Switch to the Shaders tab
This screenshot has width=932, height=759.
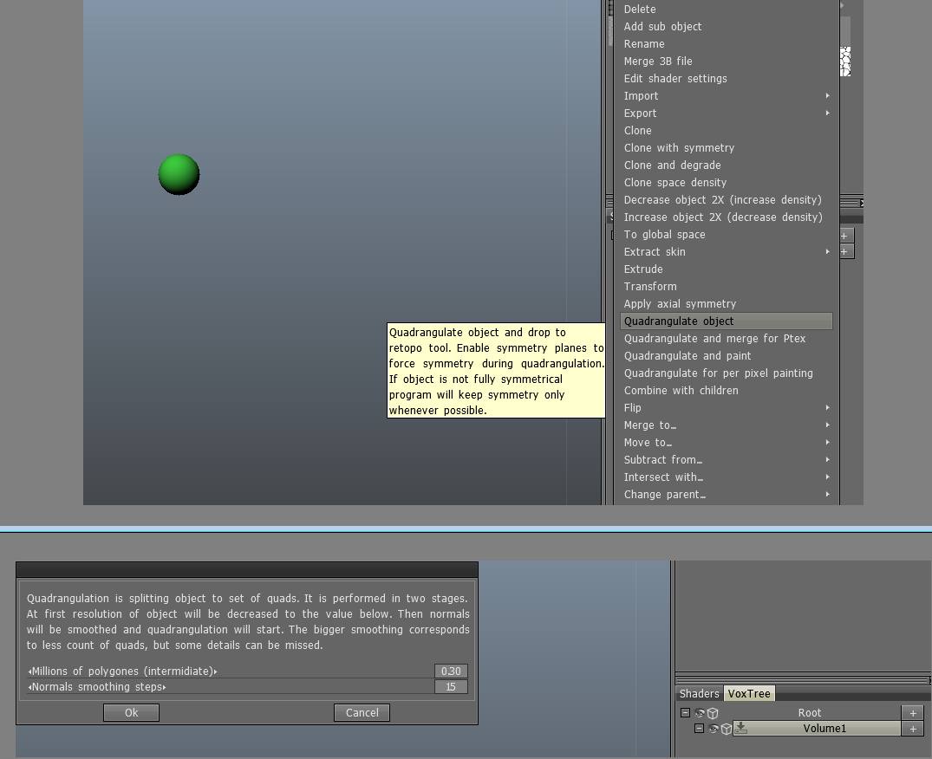(x=699, y=694)
